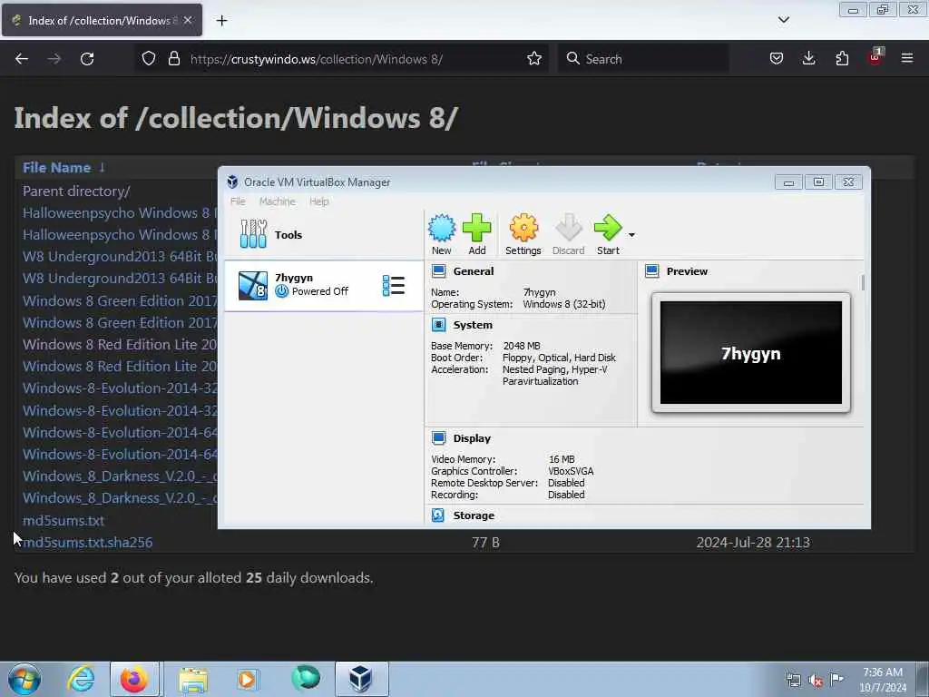Viewport: 929px width, 697px height.
Task: Click the 7hygyn preview thumbnail
Action: click(x=750, y=353)
